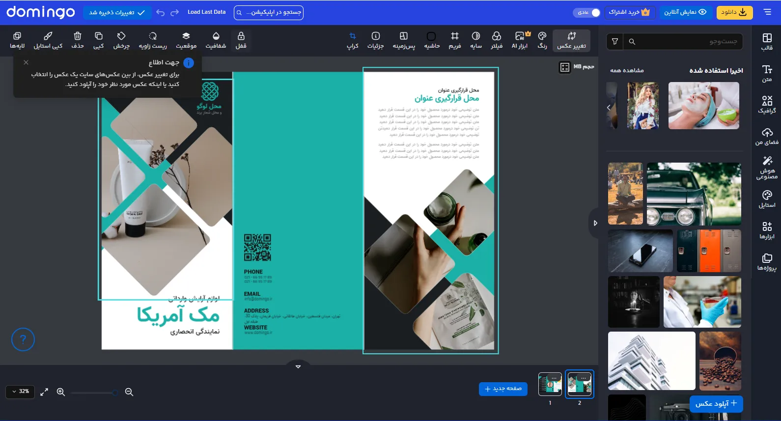Open the موقعیت position tool
Image resolution: width=781 pixels, height=421 pixels.
(186, 40)
